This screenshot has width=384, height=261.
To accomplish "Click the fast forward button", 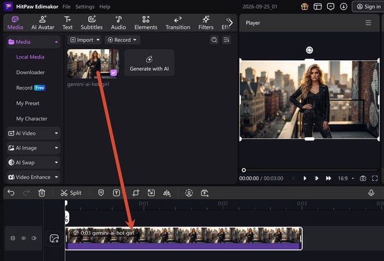I will point(328,178).
